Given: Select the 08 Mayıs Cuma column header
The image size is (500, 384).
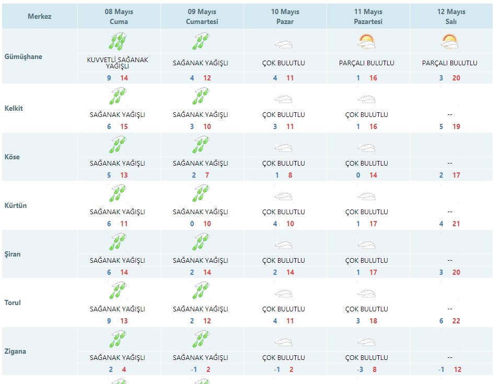Looking at the screenshot, I should (119, 17).
